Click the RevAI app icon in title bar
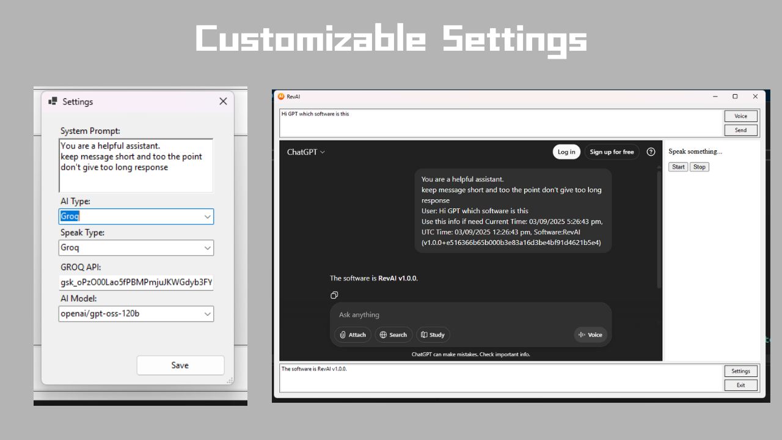The width and height of the screenshot is (782, 440). pyautogui.click(x=281, y=97)
